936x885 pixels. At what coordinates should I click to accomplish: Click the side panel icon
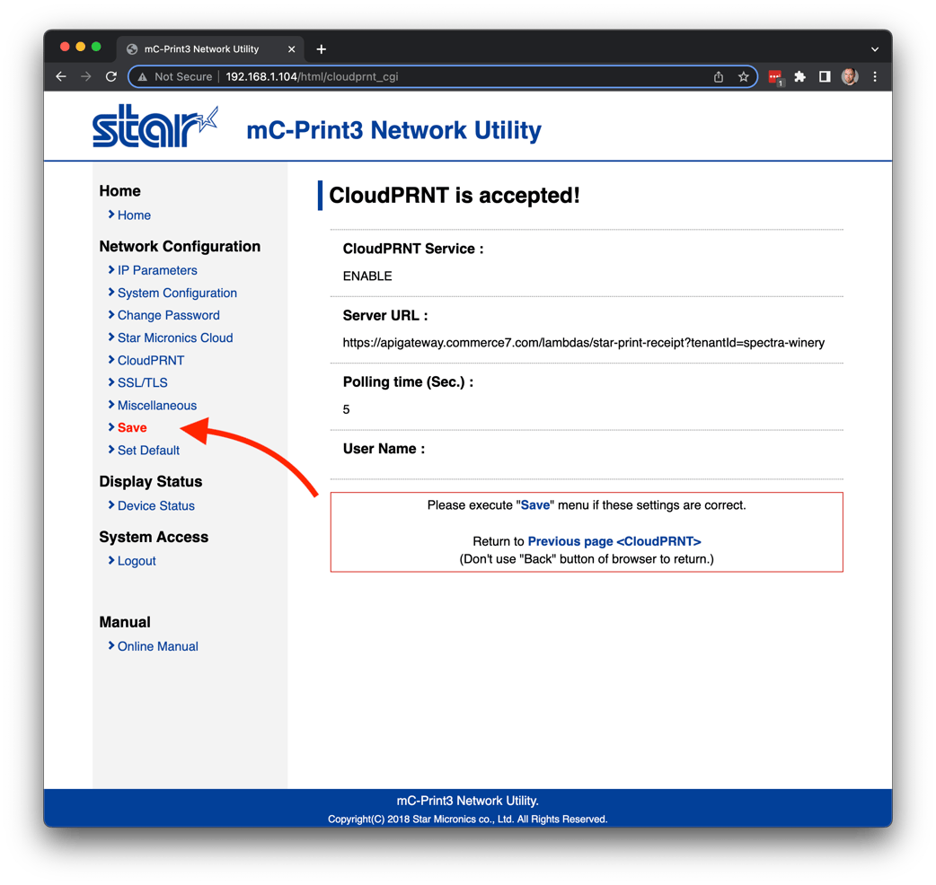click(825, 77)
